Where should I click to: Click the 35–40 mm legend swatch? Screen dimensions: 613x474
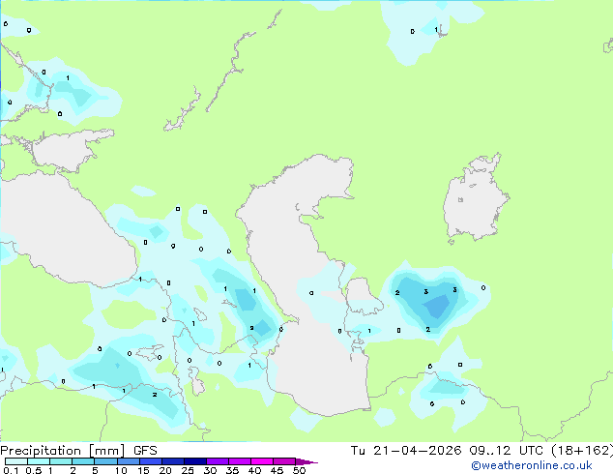tap(239, 461)
